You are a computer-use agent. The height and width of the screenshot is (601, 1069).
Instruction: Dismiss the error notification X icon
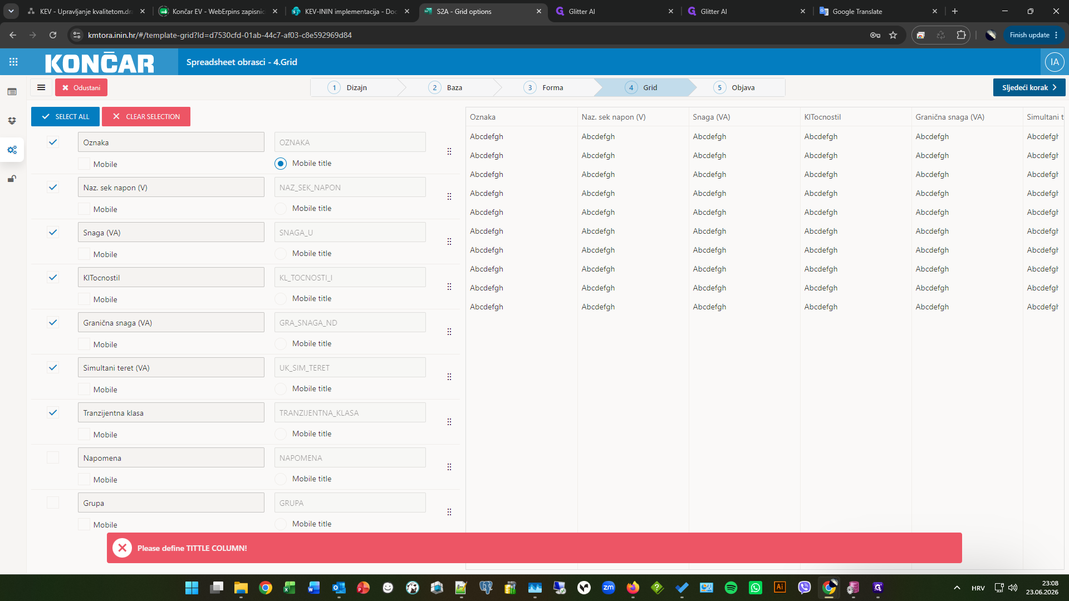pos(122,548)
